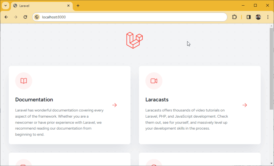The image size is (274, 166).
Task: Click the Documentation description paragraph
Action: [59, 122]
